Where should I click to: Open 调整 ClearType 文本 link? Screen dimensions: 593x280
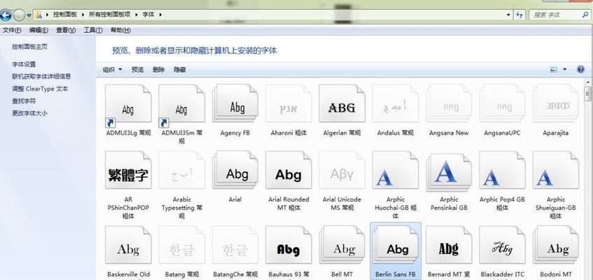click(x=40, y=89)
